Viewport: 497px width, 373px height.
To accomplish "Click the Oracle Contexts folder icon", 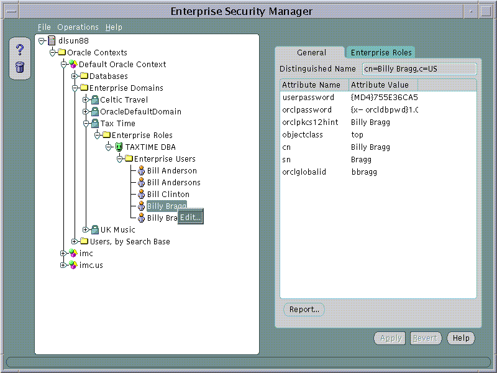I will 62,52.
